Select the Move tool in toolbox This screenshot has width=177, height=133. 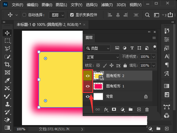[7, 33]
